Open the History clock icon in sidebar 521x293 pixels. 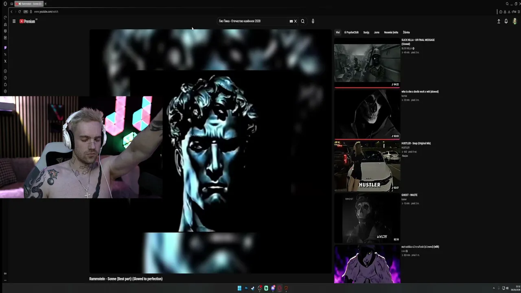coord(5,78)
